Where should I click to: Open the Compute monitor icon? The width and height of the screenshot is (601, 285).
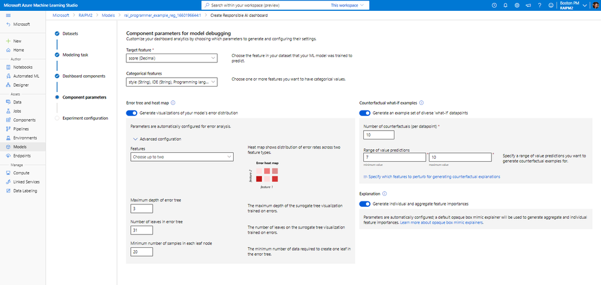click(8, 173)
